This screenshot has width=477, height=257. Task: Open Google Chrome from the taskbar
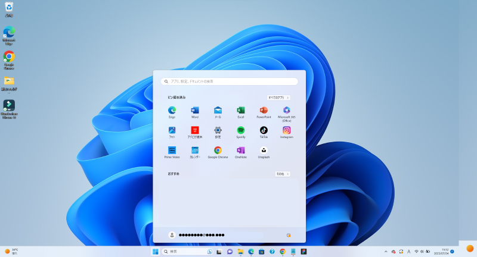(x=283, y=252)
